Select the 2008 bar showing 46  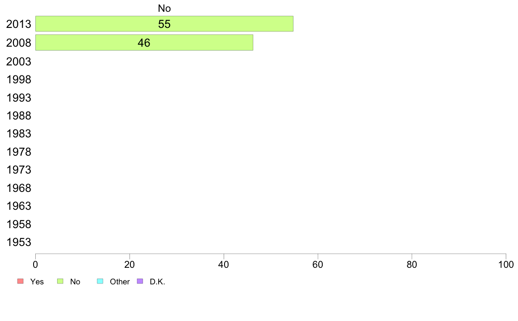(144, 43)
